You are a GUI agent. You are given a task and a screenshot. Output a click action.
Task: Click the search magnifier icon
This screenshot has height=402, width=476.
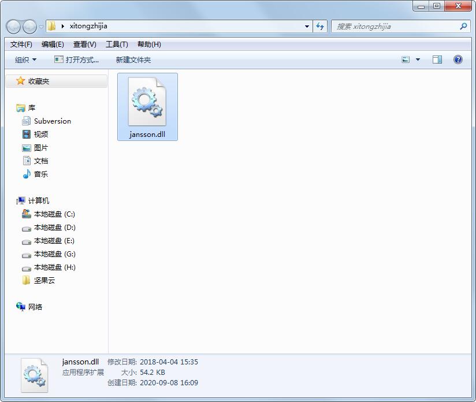[463, 26]
